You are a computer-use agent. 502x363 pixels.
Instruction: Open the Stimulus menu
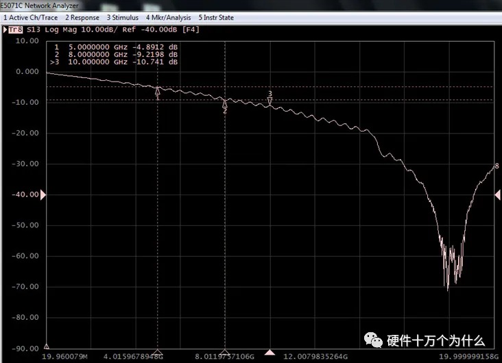122,17
